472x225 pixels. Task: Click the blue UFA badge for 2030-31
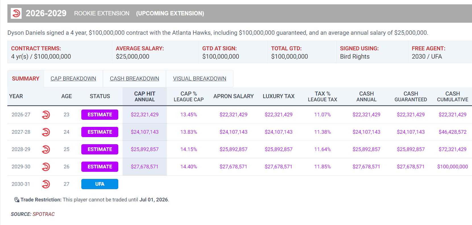(100, 184)
